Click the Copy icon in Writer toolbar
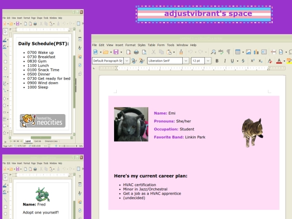The height and width of the screenshot is (219, 292). tap(161, 52)
